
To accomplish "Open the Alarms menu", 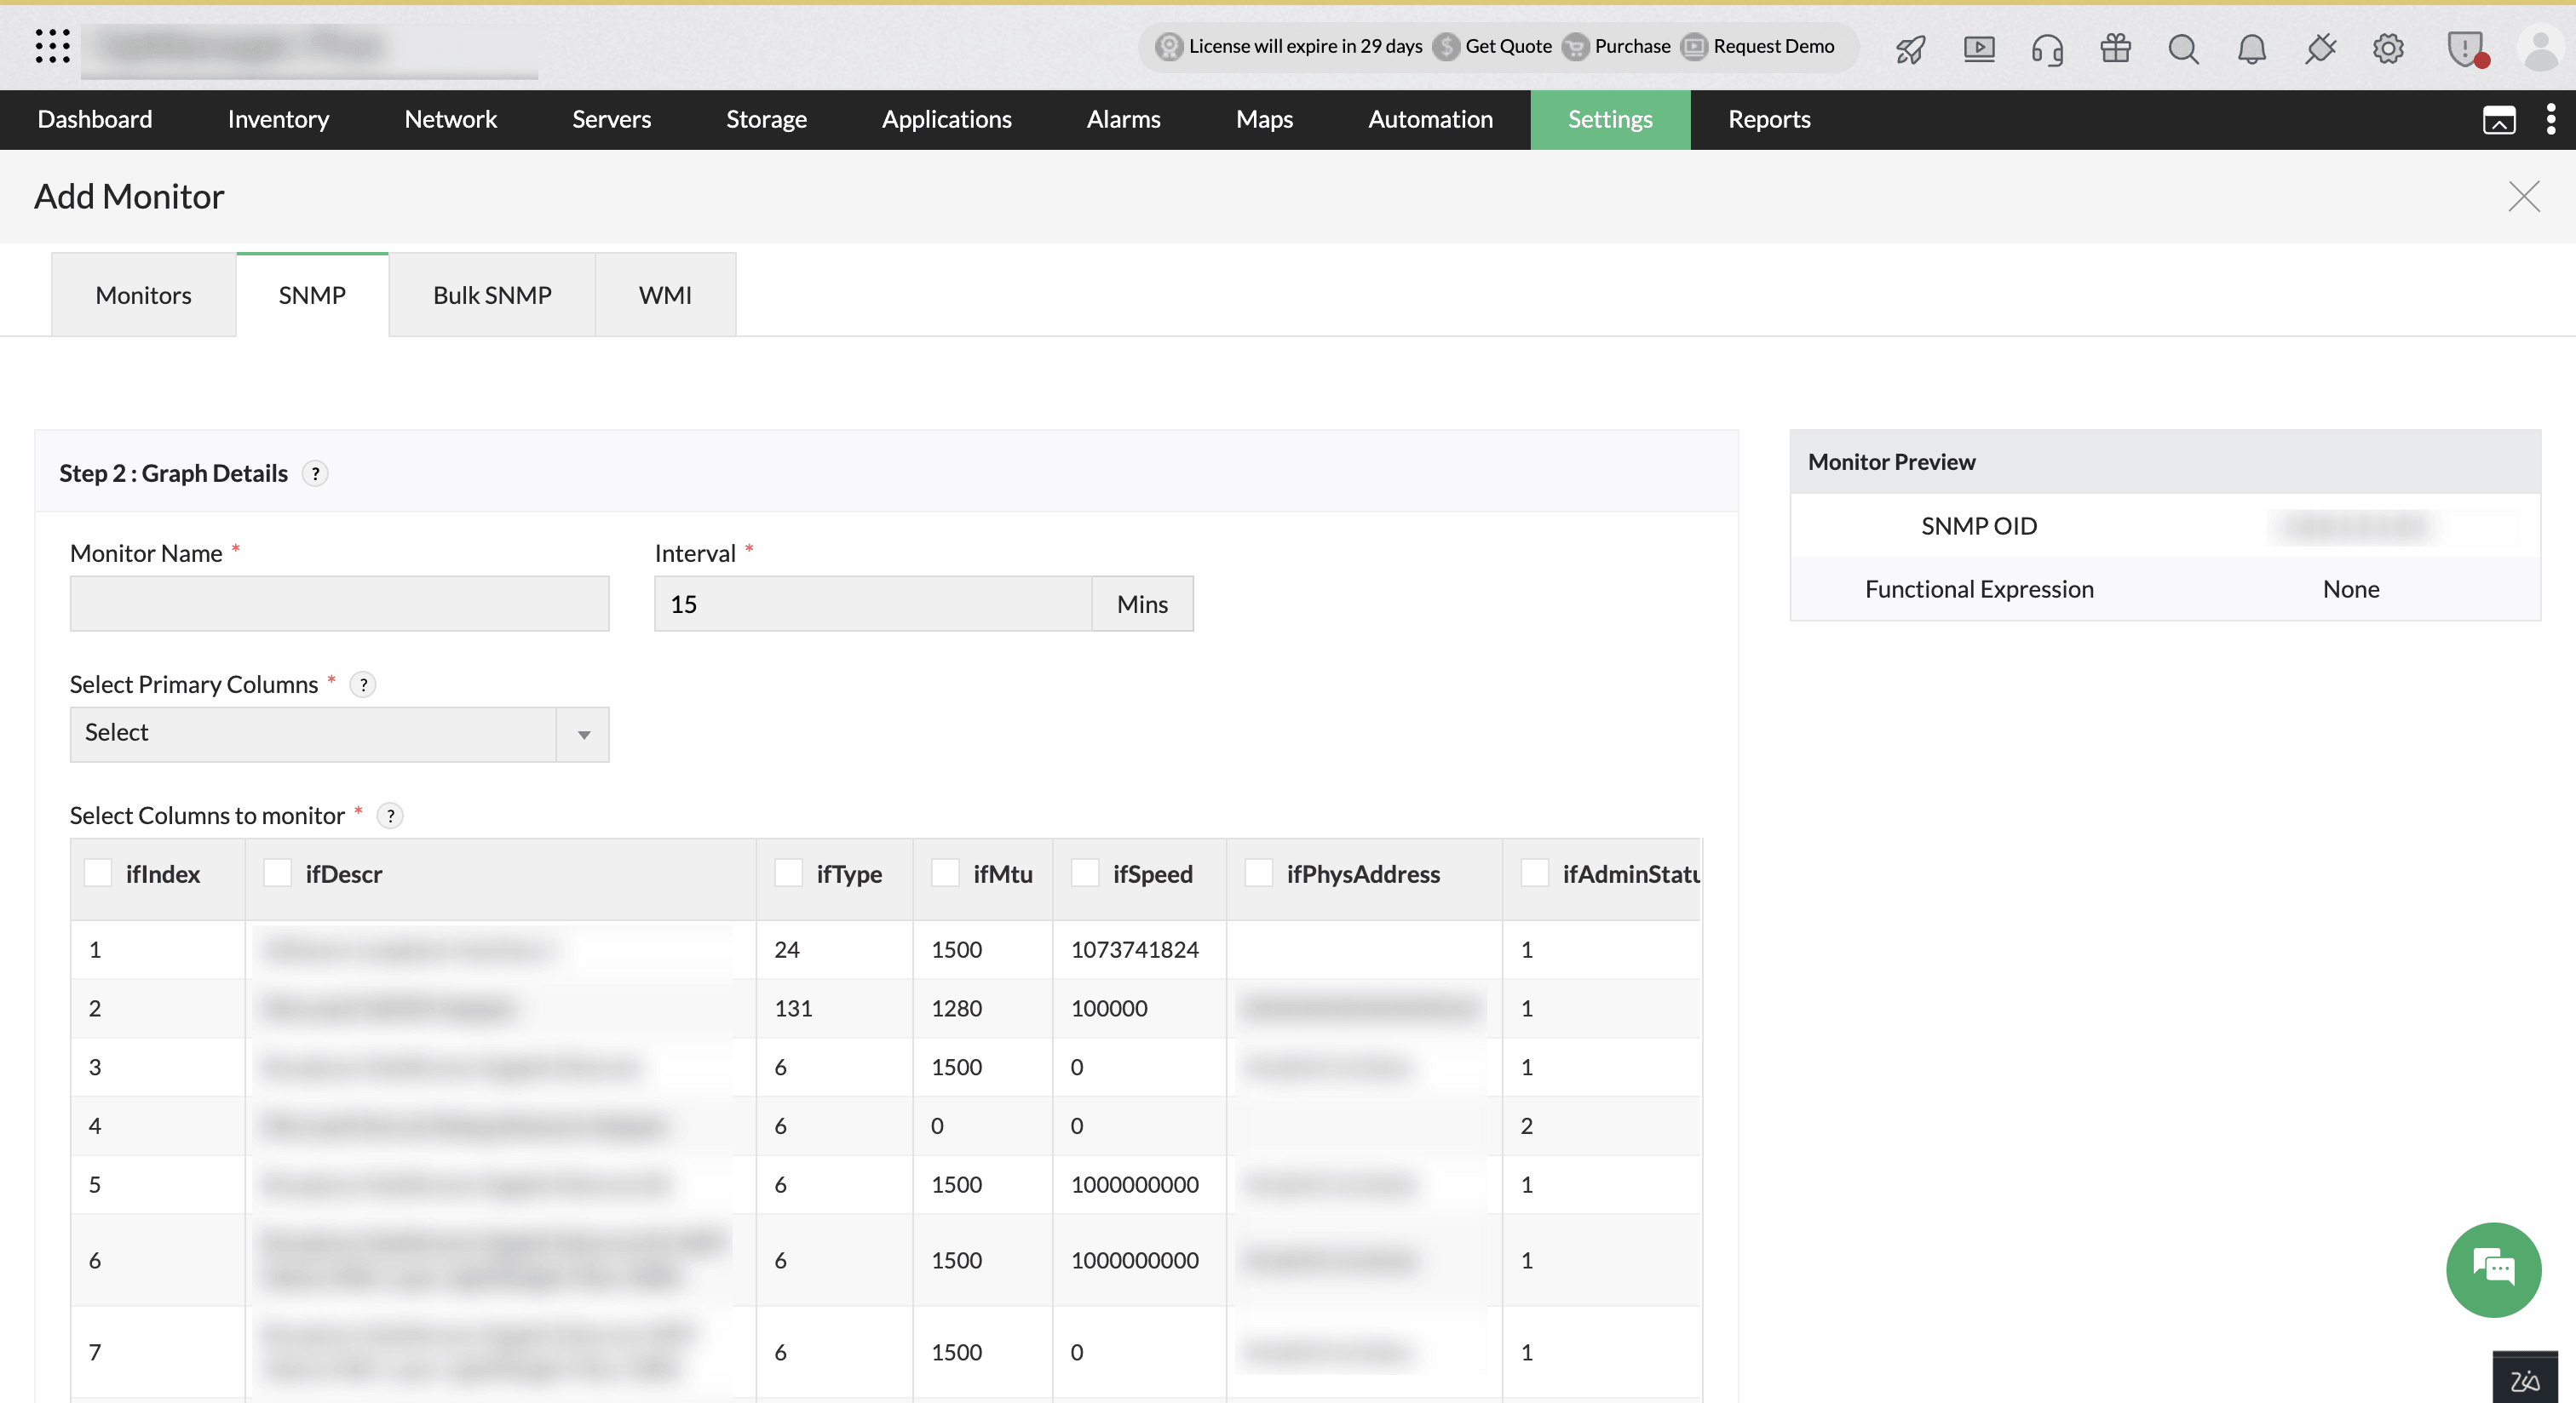I will 1123,119.
